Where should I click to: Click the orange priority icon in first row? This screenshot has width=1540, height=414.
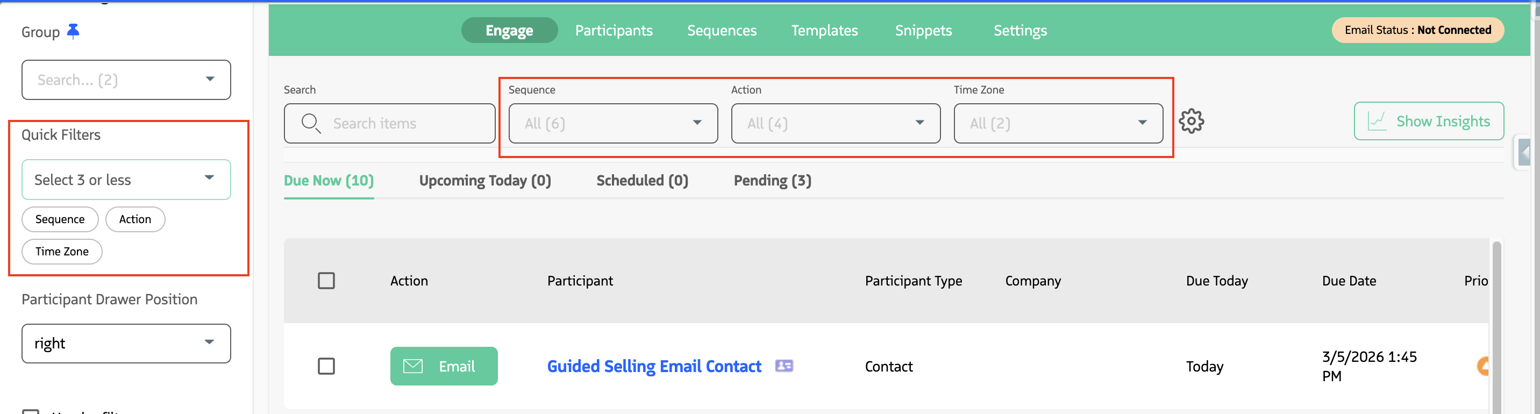(1482, 366)
